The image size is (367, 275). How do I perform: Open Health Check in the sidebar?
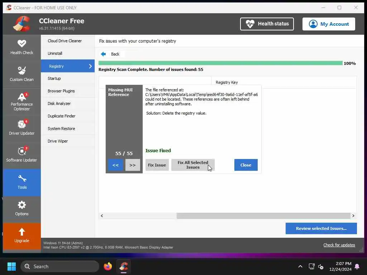click(x=22, y=48)
